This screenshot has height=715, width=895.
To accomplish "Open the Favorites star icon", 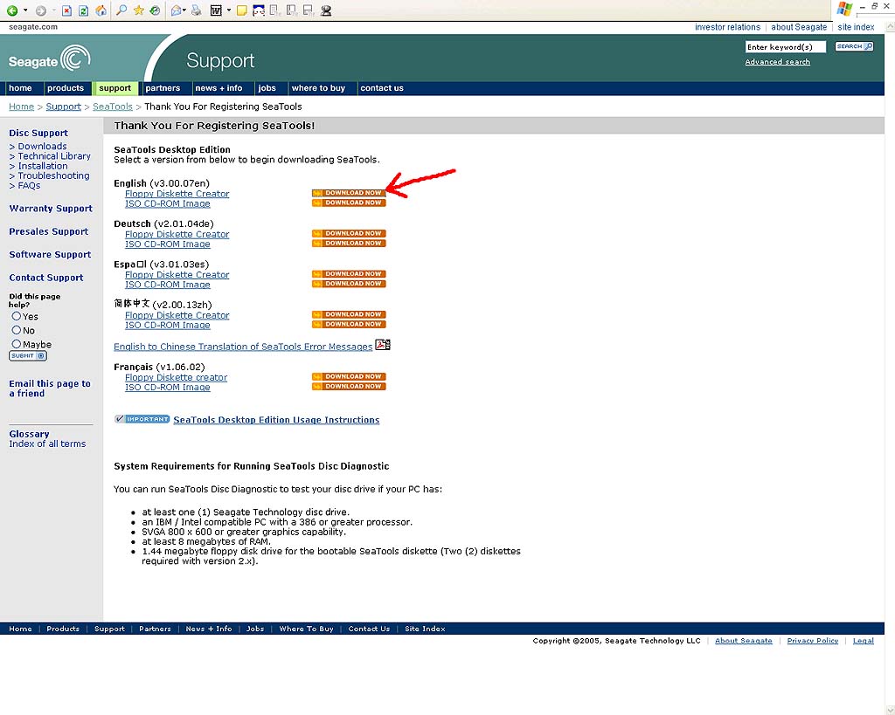I will click(139, 10).
